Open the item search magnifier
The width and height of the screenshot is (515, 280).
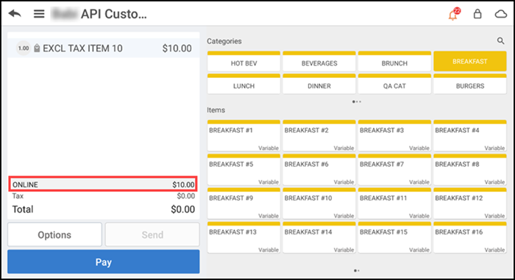pos(500,40)
